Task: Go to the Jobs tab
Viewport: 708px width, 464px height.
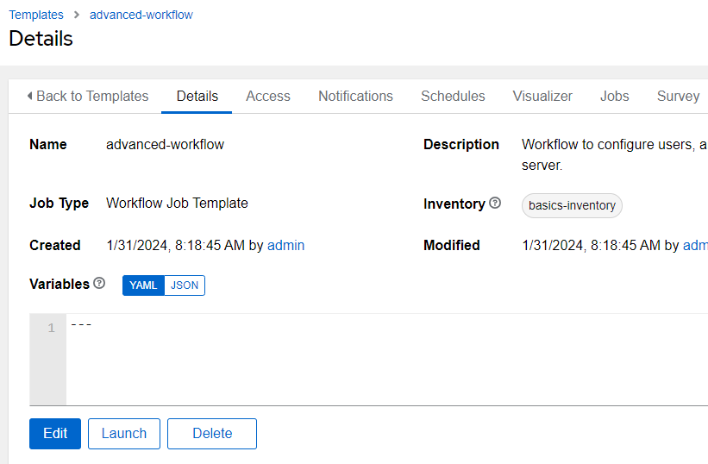Action: pos(614,96)
